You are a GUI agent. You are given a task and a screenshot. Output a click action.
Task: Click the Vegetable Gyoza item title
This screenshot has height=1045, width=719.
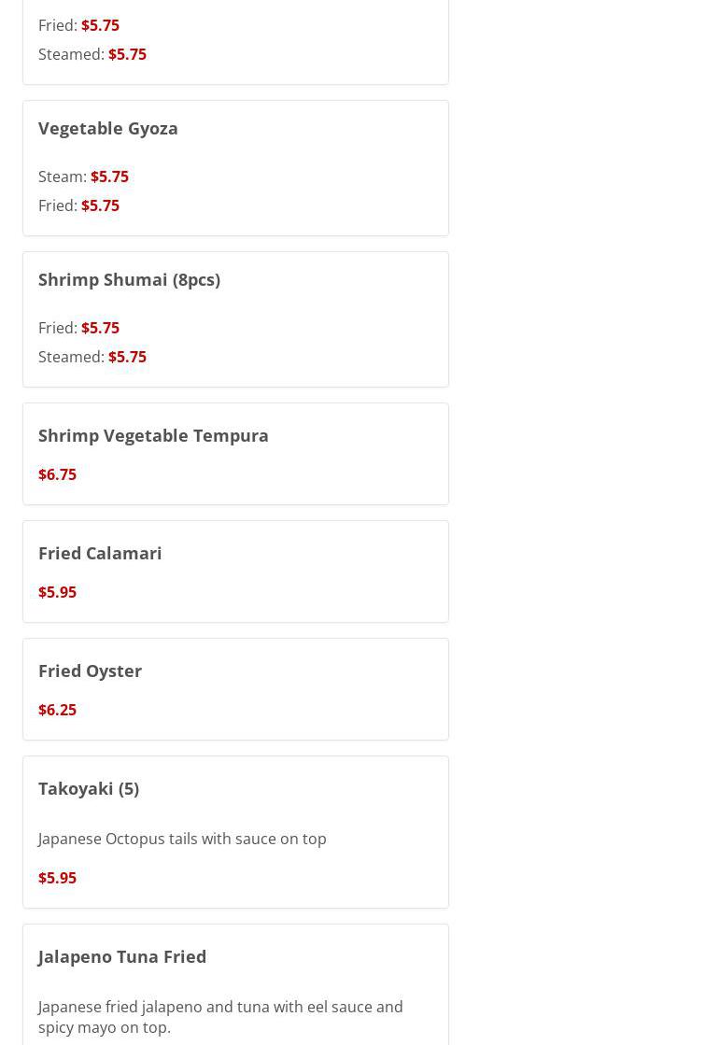pyautogui.click(x=107, y=128)
